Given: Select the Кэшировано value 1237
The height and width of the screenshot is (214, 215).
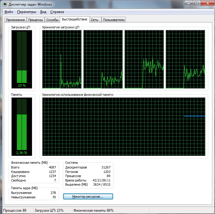Looking at the screenshot, I should tap(52, 172).
